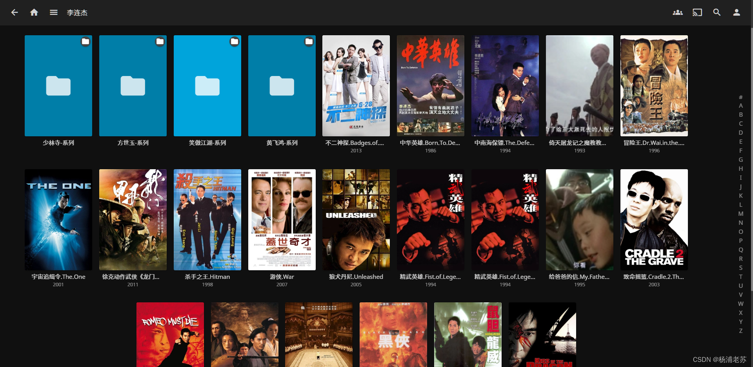Image resolution: width=753 pixels, height=367 pixels.
Task: Click the 方世玉-系列 title text
Action: [x=133, y=143]
